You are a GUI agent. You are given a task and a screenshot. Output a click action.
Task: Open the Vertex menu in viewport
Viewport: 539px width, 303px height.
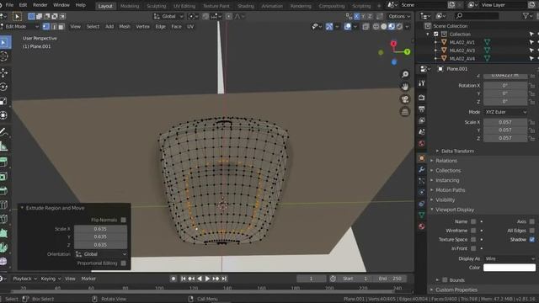[x=142, y=26]
